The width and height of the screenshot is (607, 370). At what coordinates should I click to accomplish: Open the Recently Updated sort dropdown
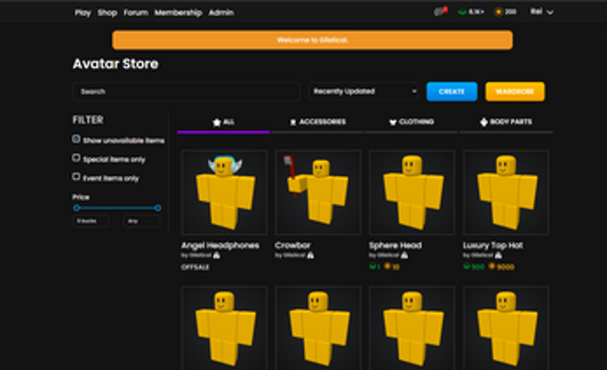[364, 91]
